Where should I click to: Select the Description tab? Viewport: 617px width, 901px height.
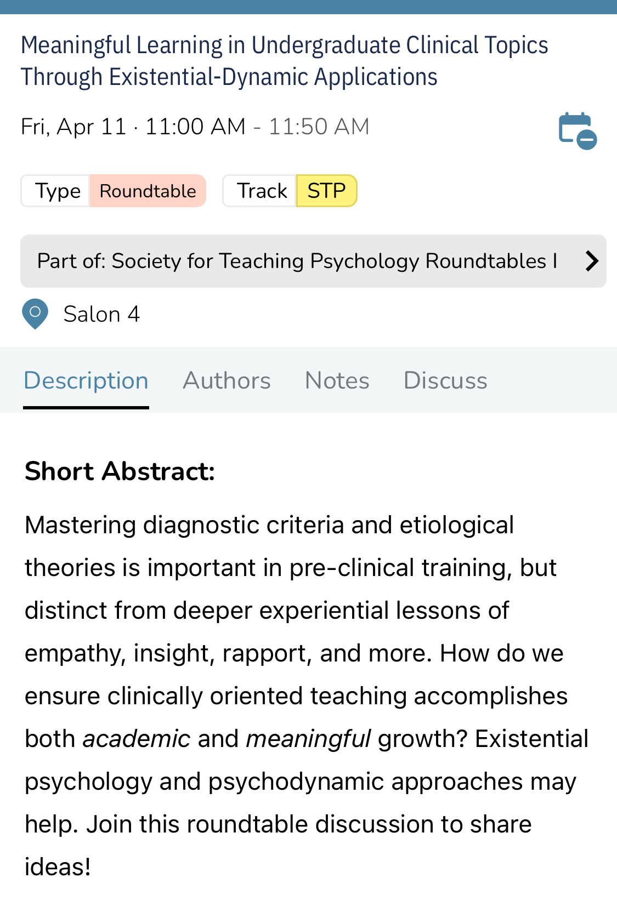tap(86, 380)
